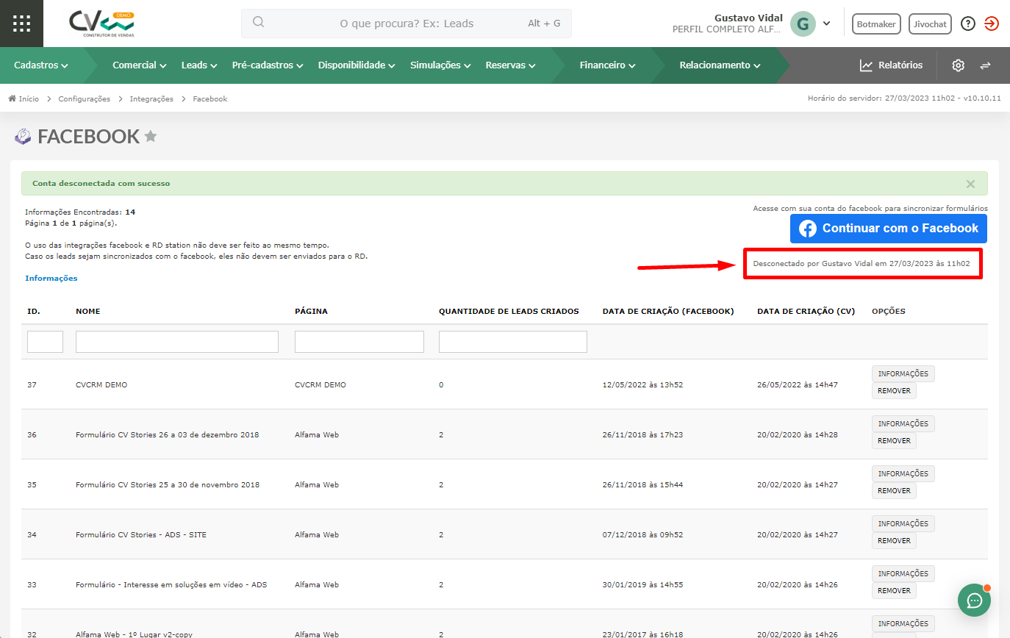1010x638 pixels.
Task: Open the help question mark icon
Action: [968, 24]
